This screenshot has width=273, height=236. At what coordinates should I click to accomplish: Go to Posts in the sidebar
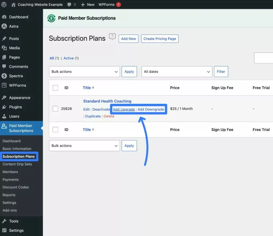point(14,38)
